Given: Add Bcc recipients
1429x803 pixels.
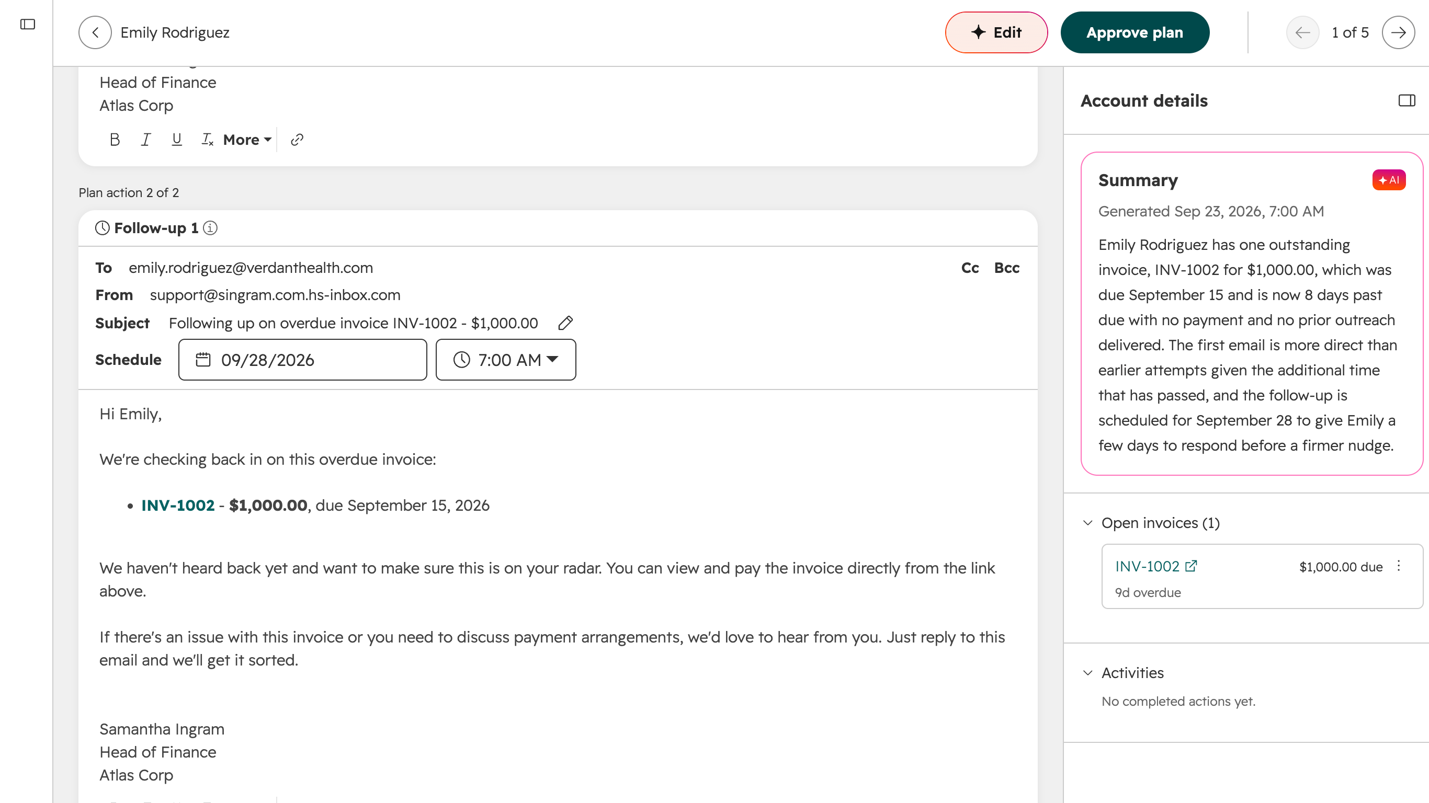Looking at the screenshot, I should point(1007,268).
